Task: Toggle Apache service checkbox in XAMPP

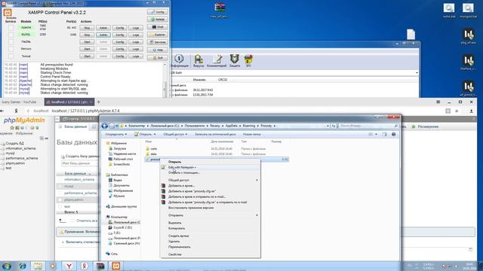Action: (11, 28)
